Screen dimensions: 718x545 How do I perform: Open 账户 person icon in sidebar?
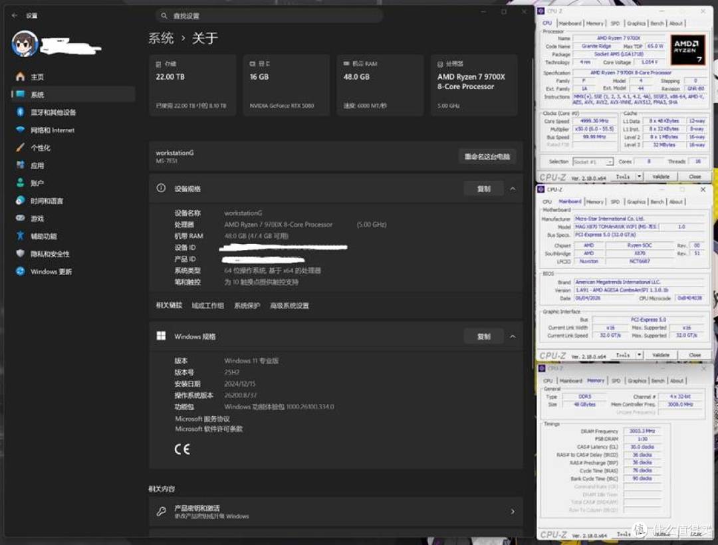[x=20, y=183]
